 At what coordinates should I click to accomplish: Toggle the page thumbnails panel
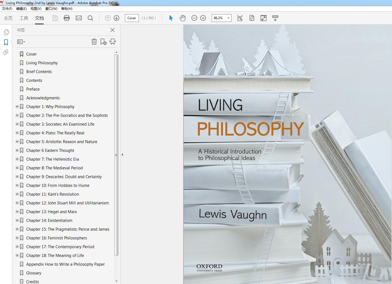pyautogui.click(x=6, y=32)
